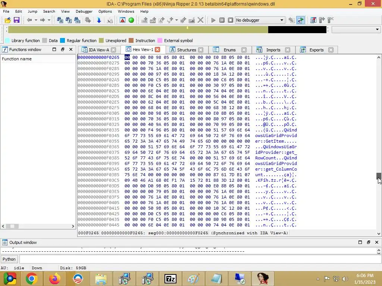Click the green circle toolbar icon

131,20
